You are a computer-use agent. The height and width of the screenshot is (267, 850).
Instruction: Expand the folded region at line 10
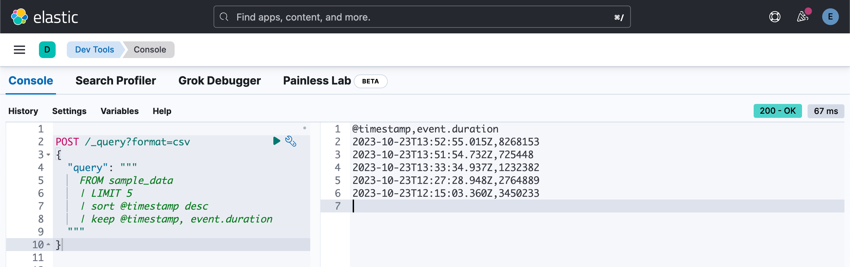tap(48, 244)
